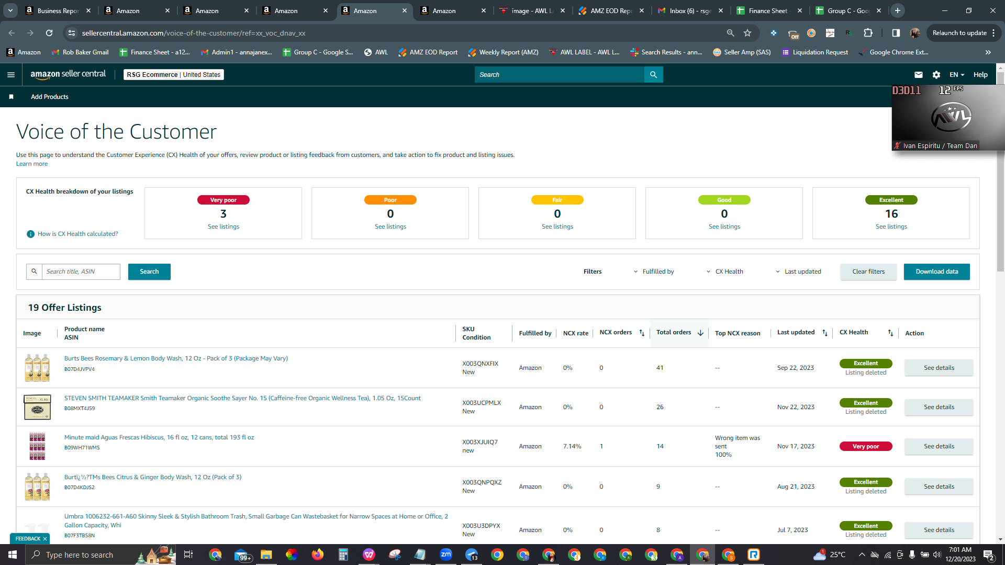Open the Finance Sheet bookmark
The width and height of the screenshot is (1005, 565).
155,52
